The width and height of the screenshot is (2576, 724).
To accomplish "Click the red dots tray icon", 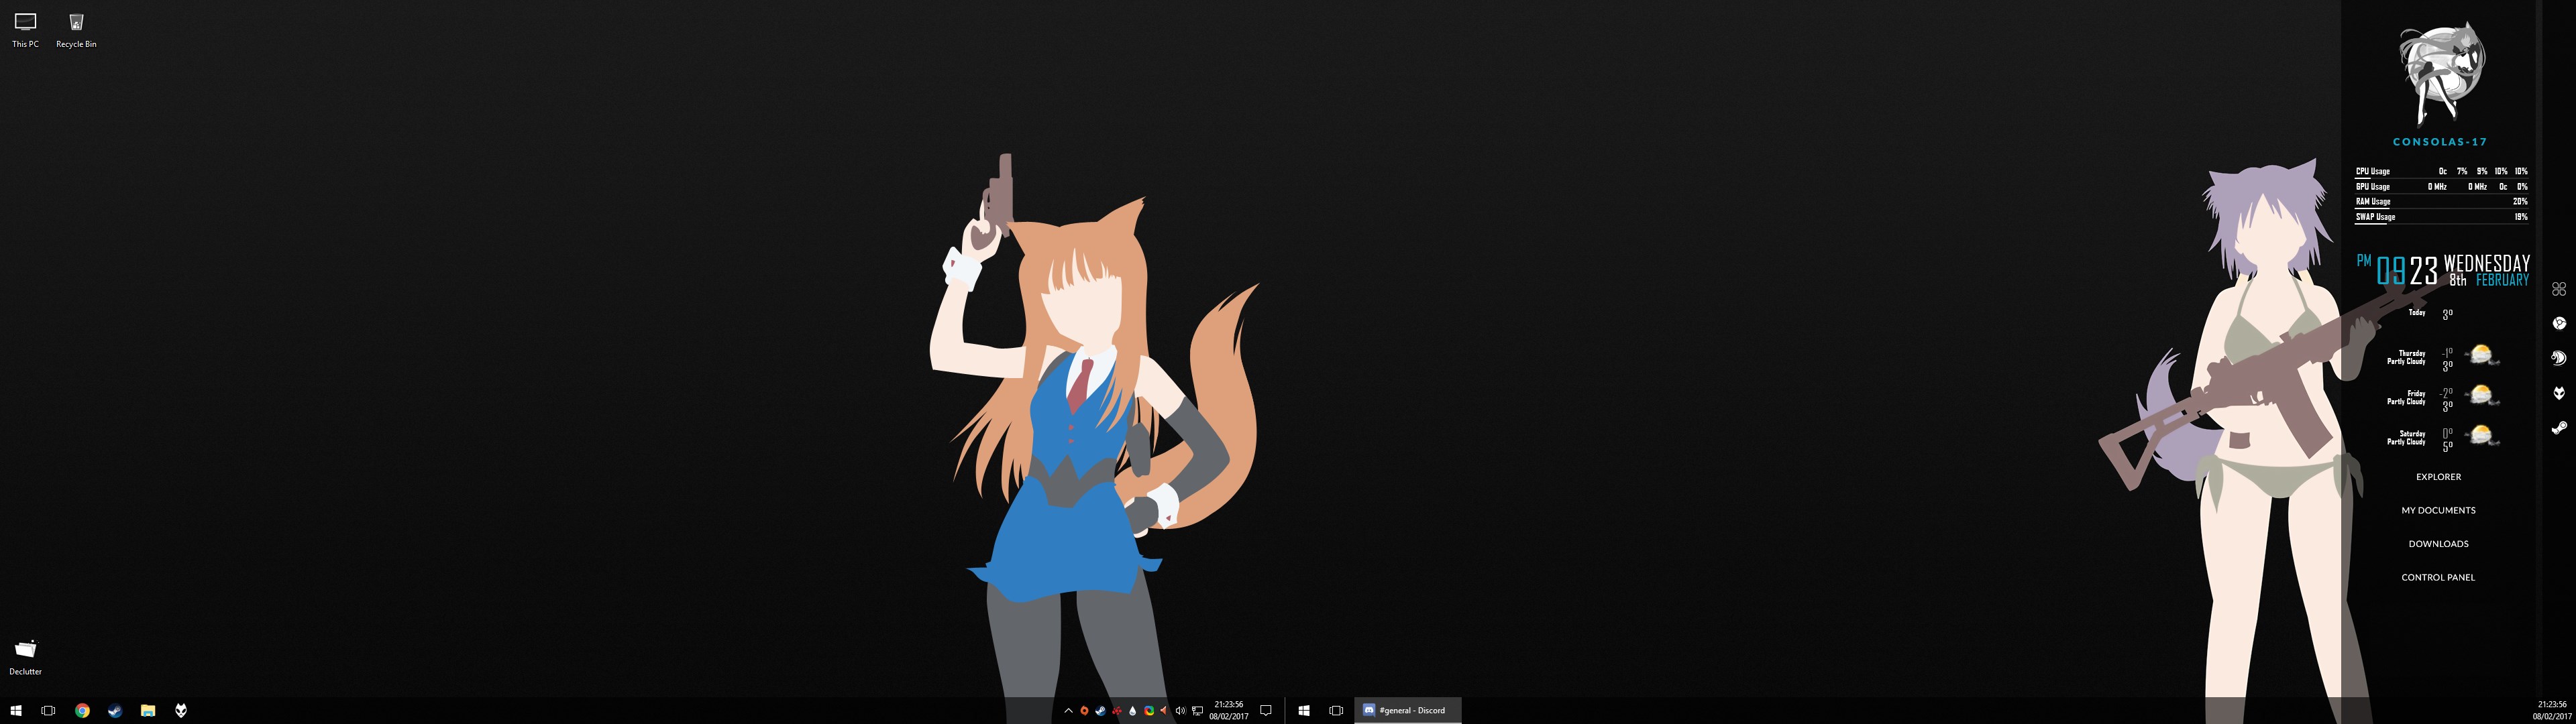I will pyautogui.click(x=1117, y=711).
